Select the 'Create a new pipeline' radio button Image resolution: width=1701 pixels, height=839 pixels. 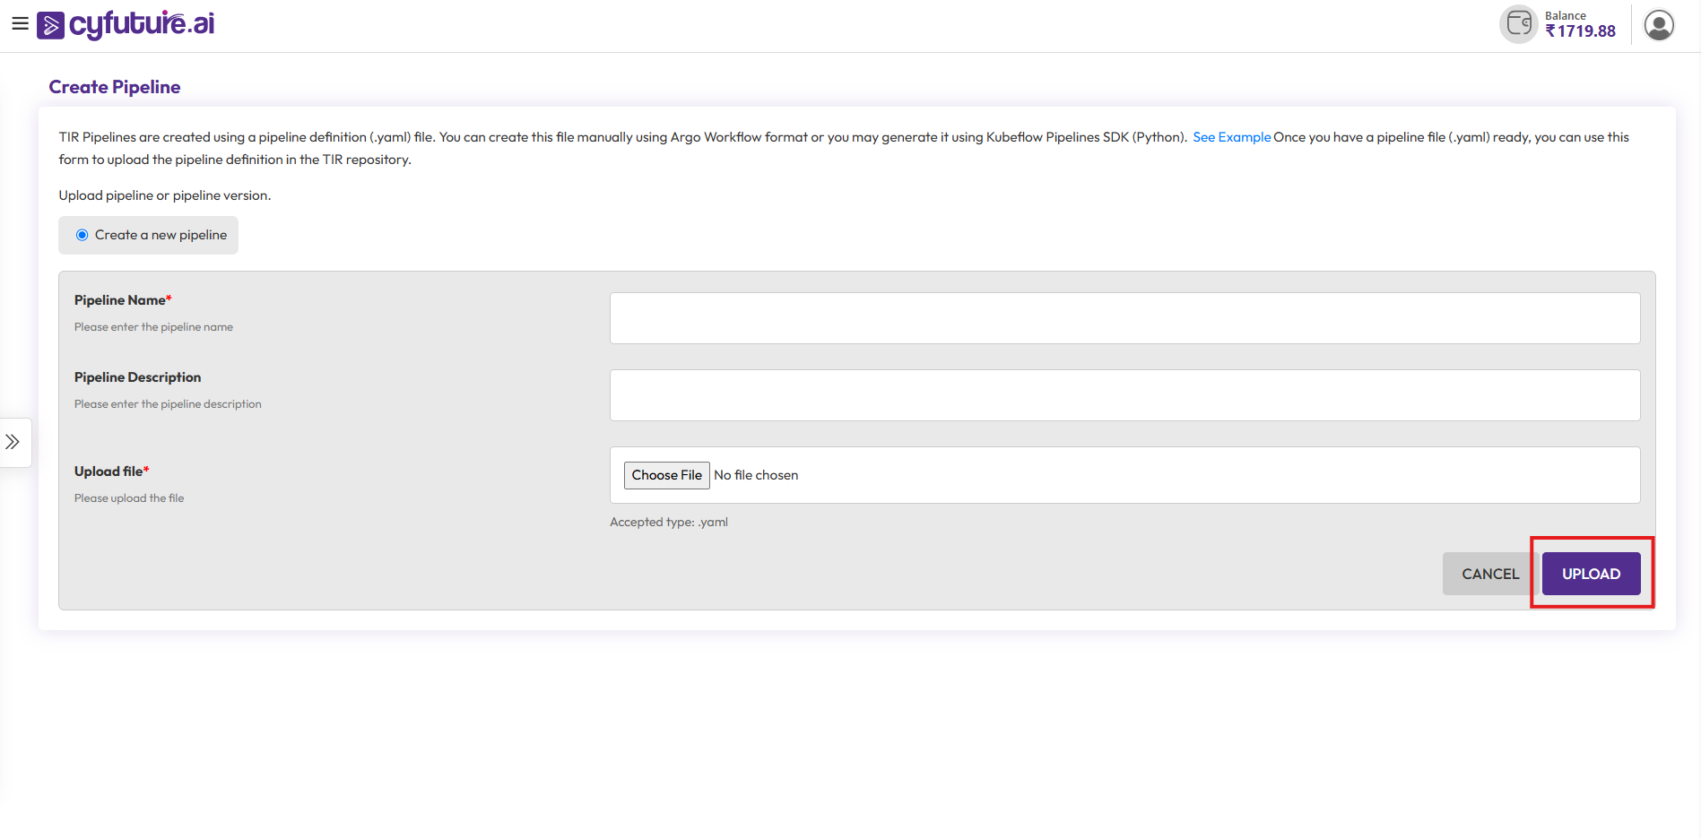(82, 235)
